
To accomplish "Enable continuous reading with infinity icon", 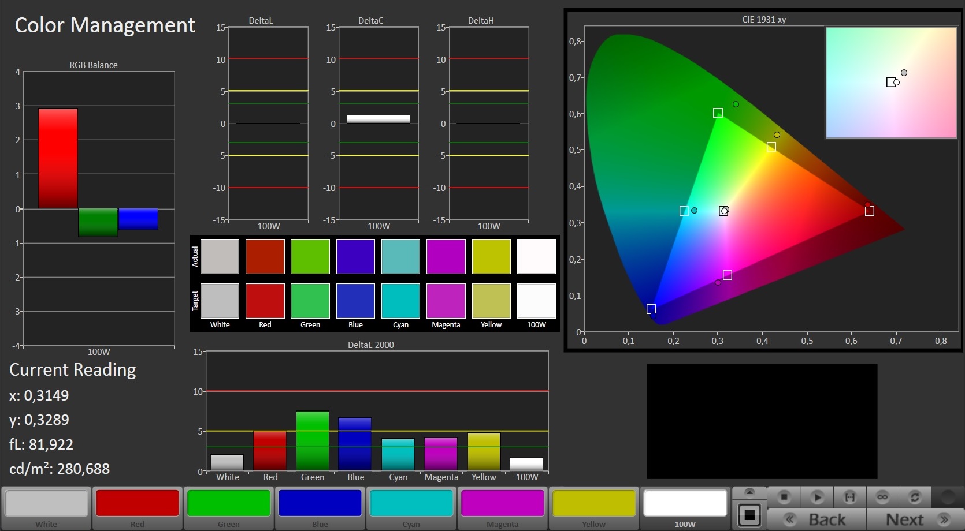I will tap(882, 497).
